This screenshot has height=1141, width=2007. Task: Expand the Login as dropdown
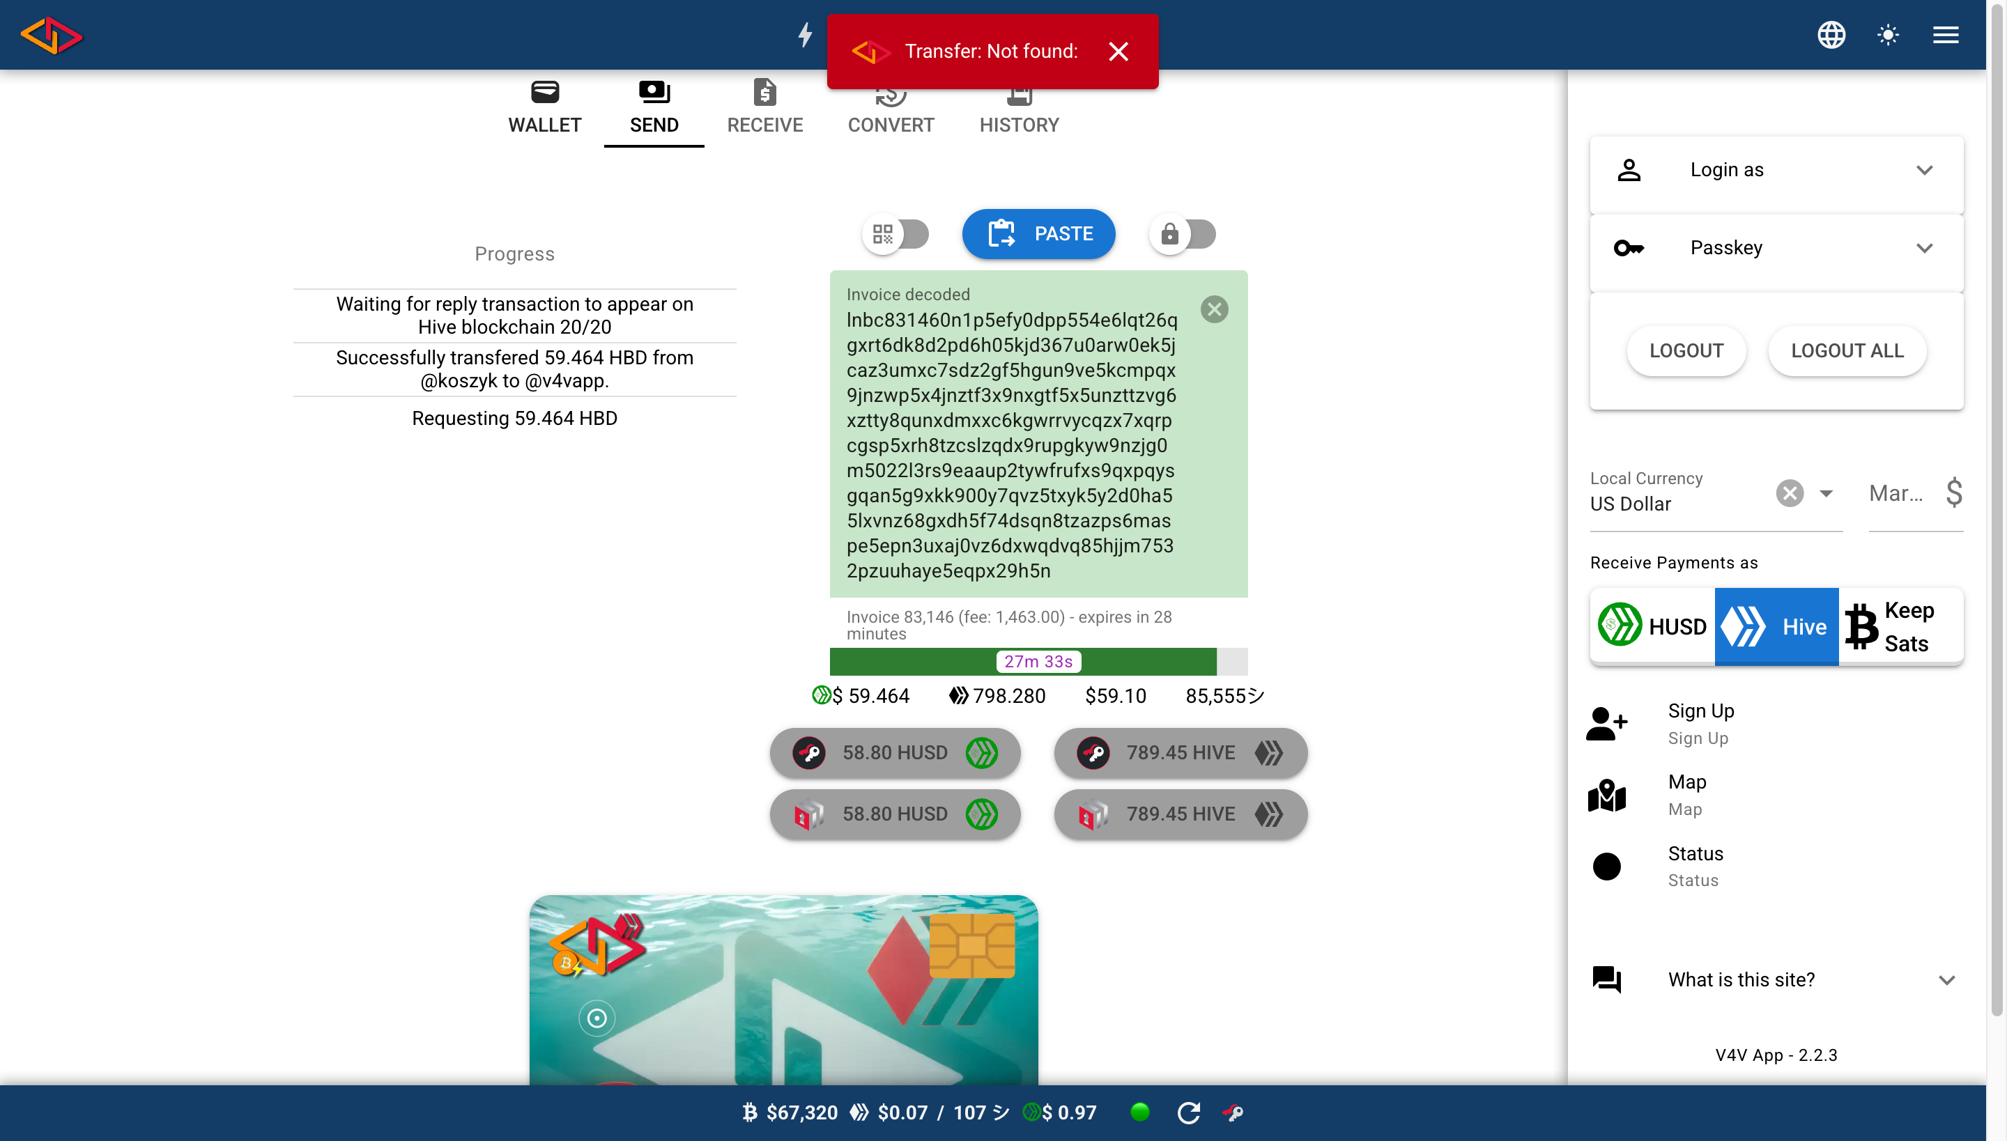pos(1776,170)
